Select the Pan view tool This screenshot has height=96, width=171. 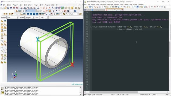pos(53,11)
